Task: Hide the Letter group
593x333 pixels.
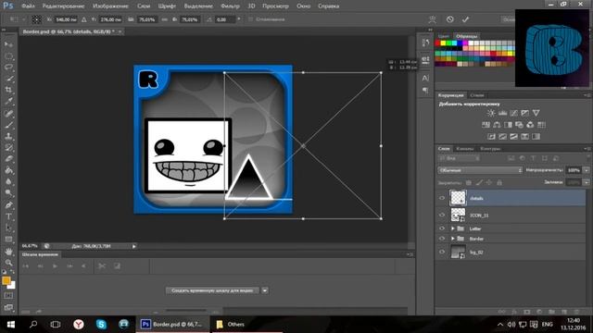Action: (441, 228)
